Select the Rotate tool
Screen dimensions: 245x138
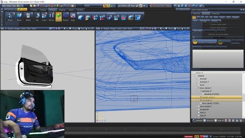click(65, 17)
